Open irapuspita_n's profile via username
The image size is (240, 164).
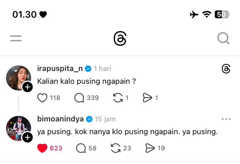(x=60, y=69)
